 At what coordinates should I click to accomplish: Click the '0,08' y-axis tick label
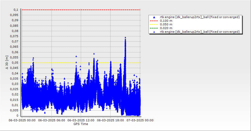tap(15, 31)
